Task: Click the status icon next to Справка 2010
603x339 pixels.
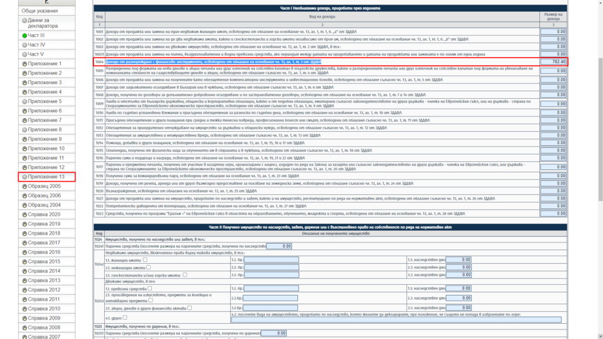Action: pyautogui.click(x=25, y=308)
